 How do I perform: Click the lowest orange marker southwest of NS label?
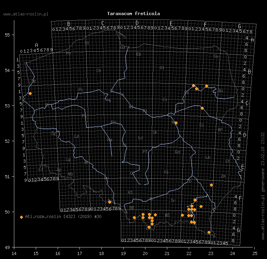point(149,227)
